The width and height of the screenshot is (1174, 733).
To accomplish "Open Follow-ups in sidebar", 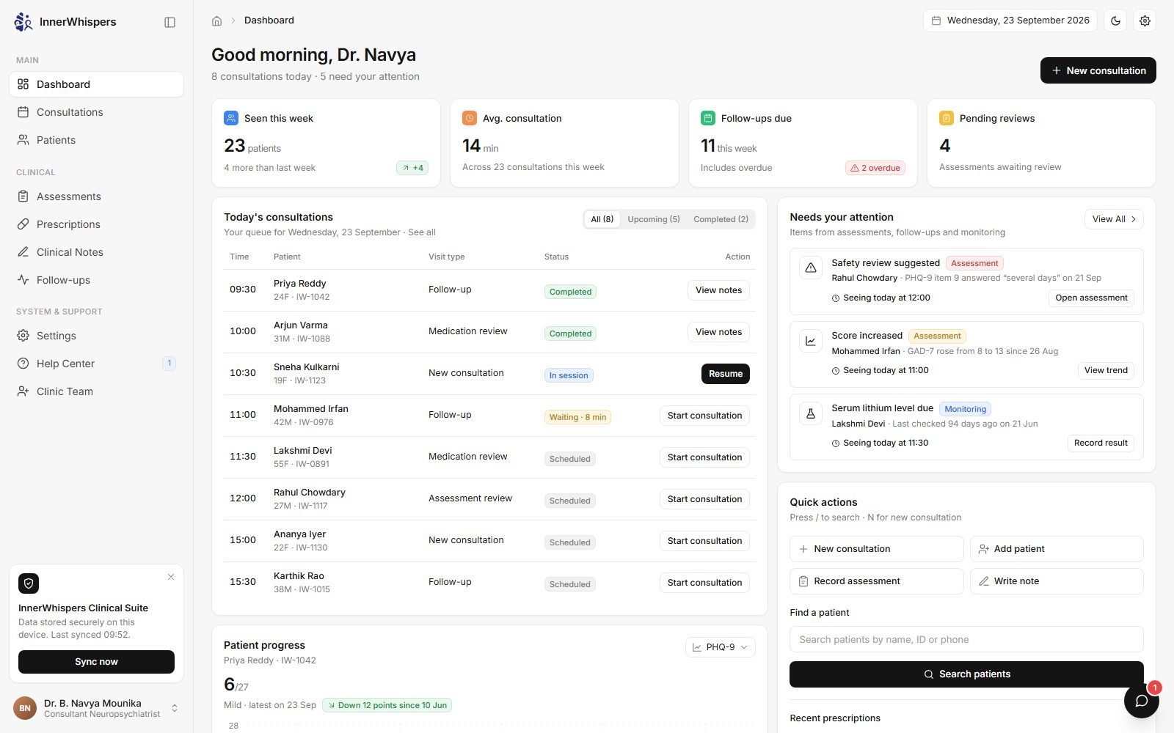I will (97, 280).
